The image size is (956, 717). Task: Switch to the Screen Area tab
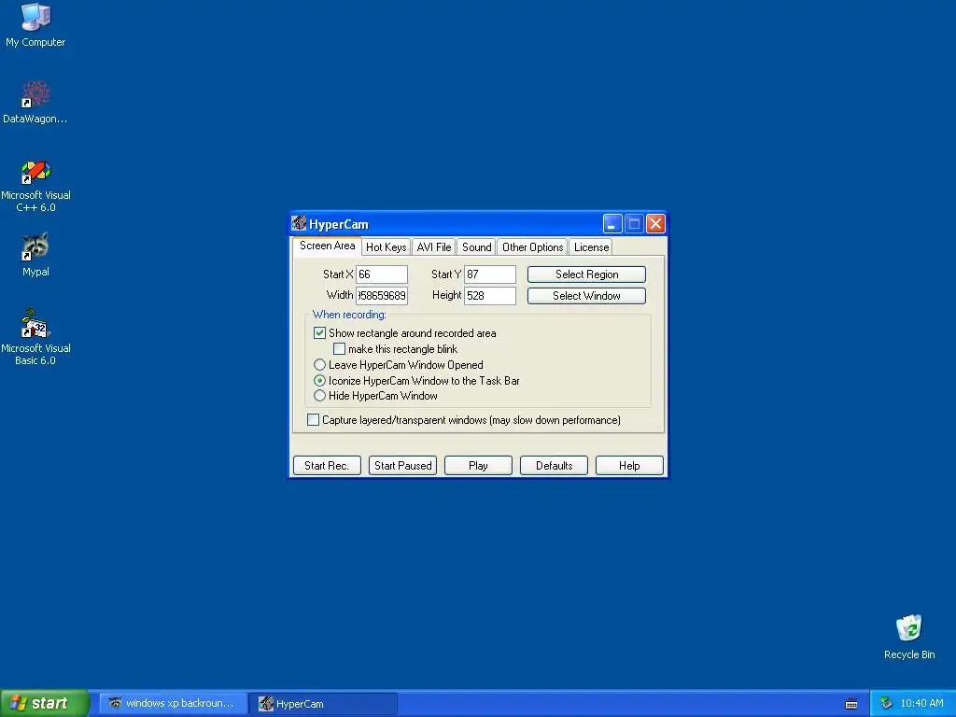pyautogui.click(x=327, y=246)
